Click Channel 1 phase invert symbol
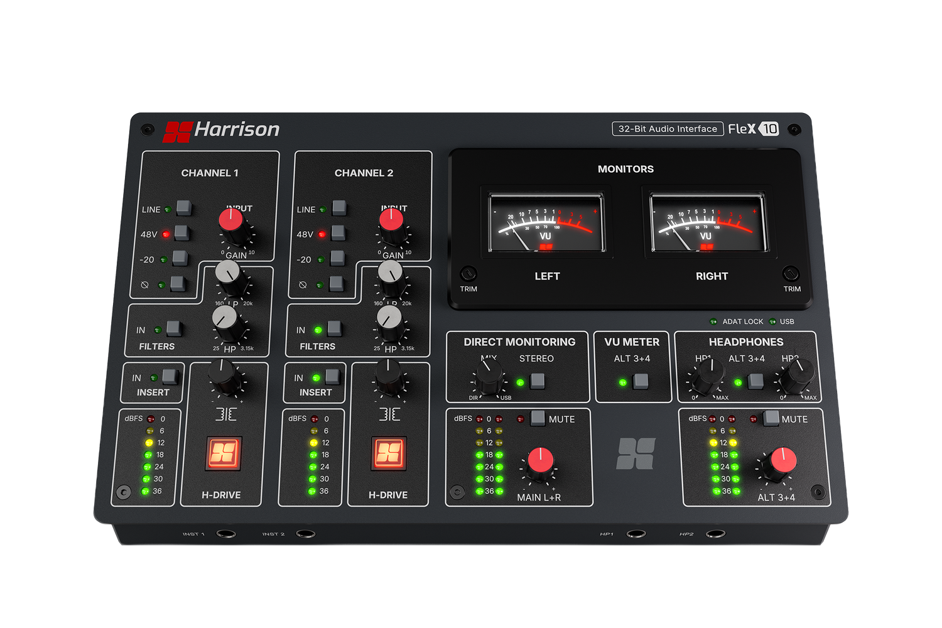The width and height of the screenshot is (942, 628). [x=144, y=284]
